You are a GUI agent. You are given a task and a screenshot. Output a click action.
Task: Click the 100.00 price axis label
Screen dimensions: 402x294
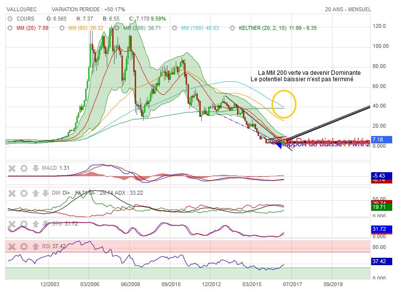[380, 46]
